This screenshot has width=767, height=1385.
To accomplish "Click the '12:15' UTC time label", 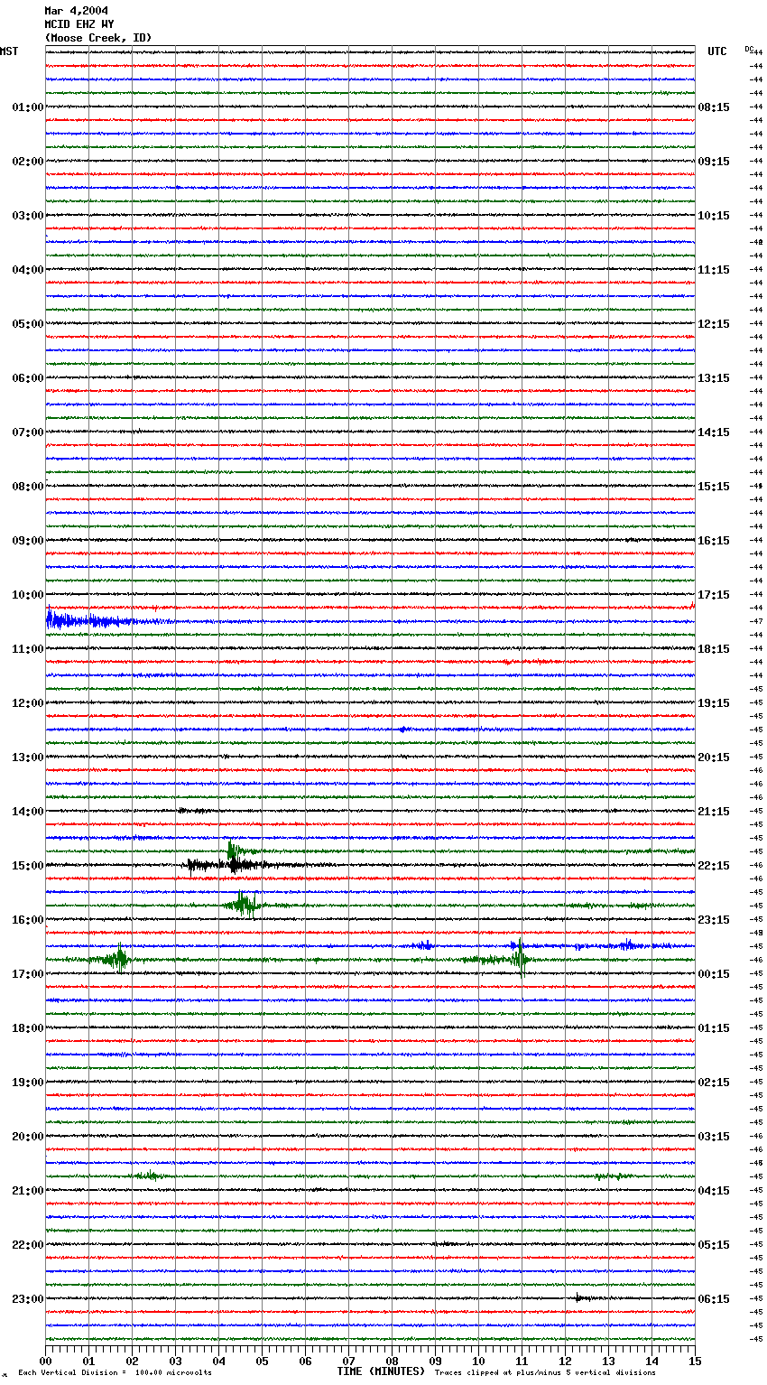I will [714, 324].
